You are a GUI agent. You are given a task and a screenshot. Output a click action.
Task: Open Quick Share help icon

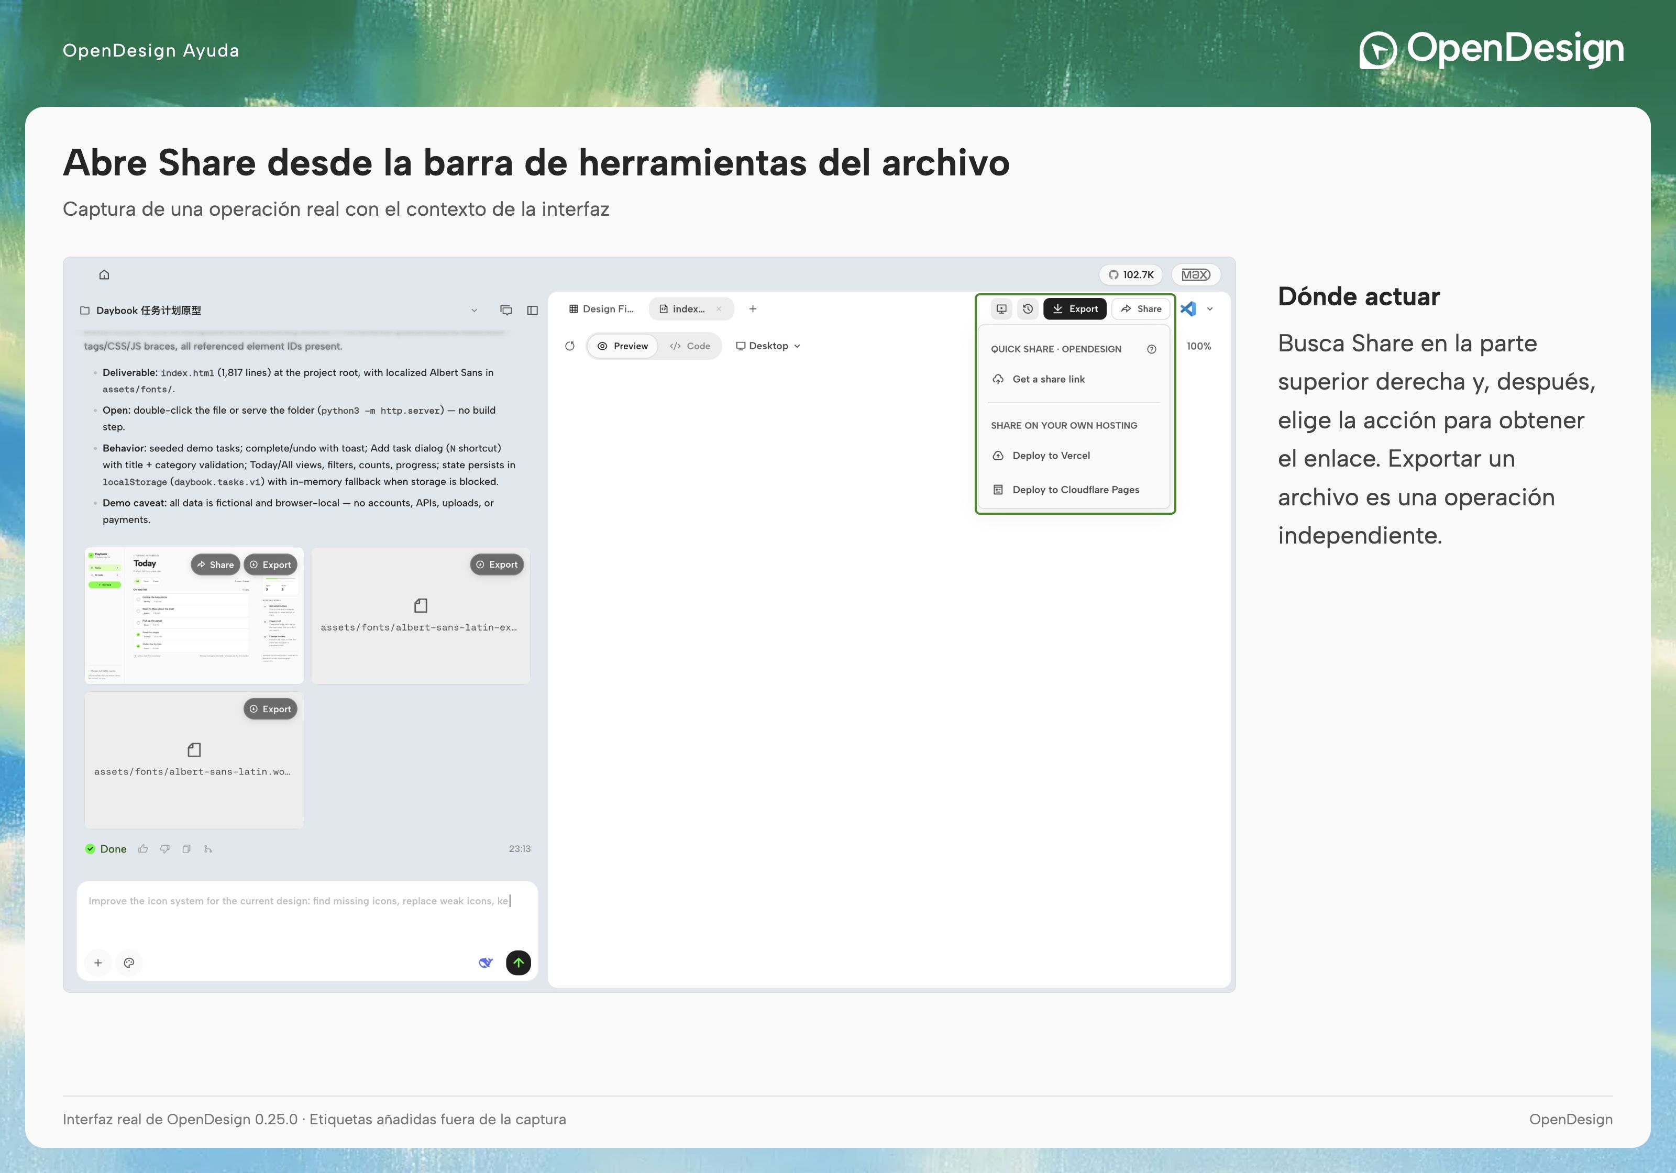pos(1152,349)
